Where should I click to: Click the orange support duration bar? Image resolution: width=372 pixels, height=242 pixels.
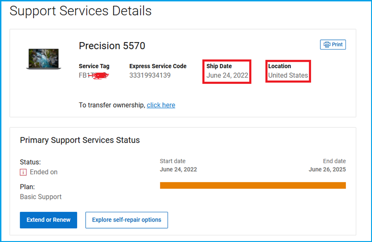click(x=253, y=185)
